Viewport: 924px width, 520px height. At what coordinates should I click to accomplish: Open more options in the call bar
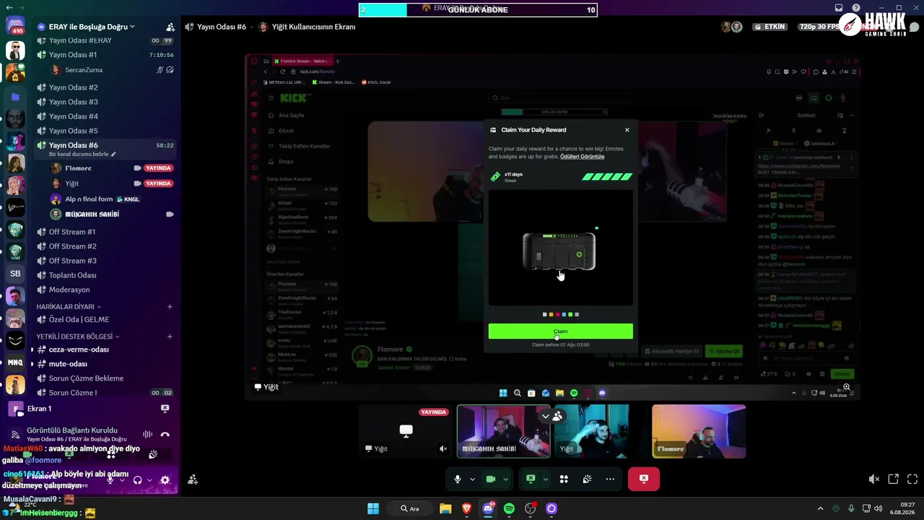click(x=610, y=479)
